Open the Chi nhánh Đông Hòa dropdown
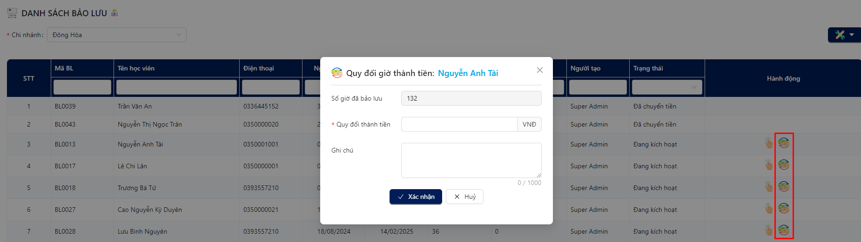Image resolution: width=861 pixels, height=242 pixels. click(x=117, y=35)
